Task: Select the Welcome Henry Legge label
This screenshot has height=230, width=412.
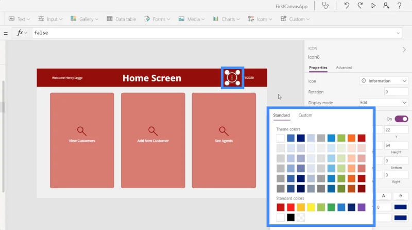Action: pos(67,78)
